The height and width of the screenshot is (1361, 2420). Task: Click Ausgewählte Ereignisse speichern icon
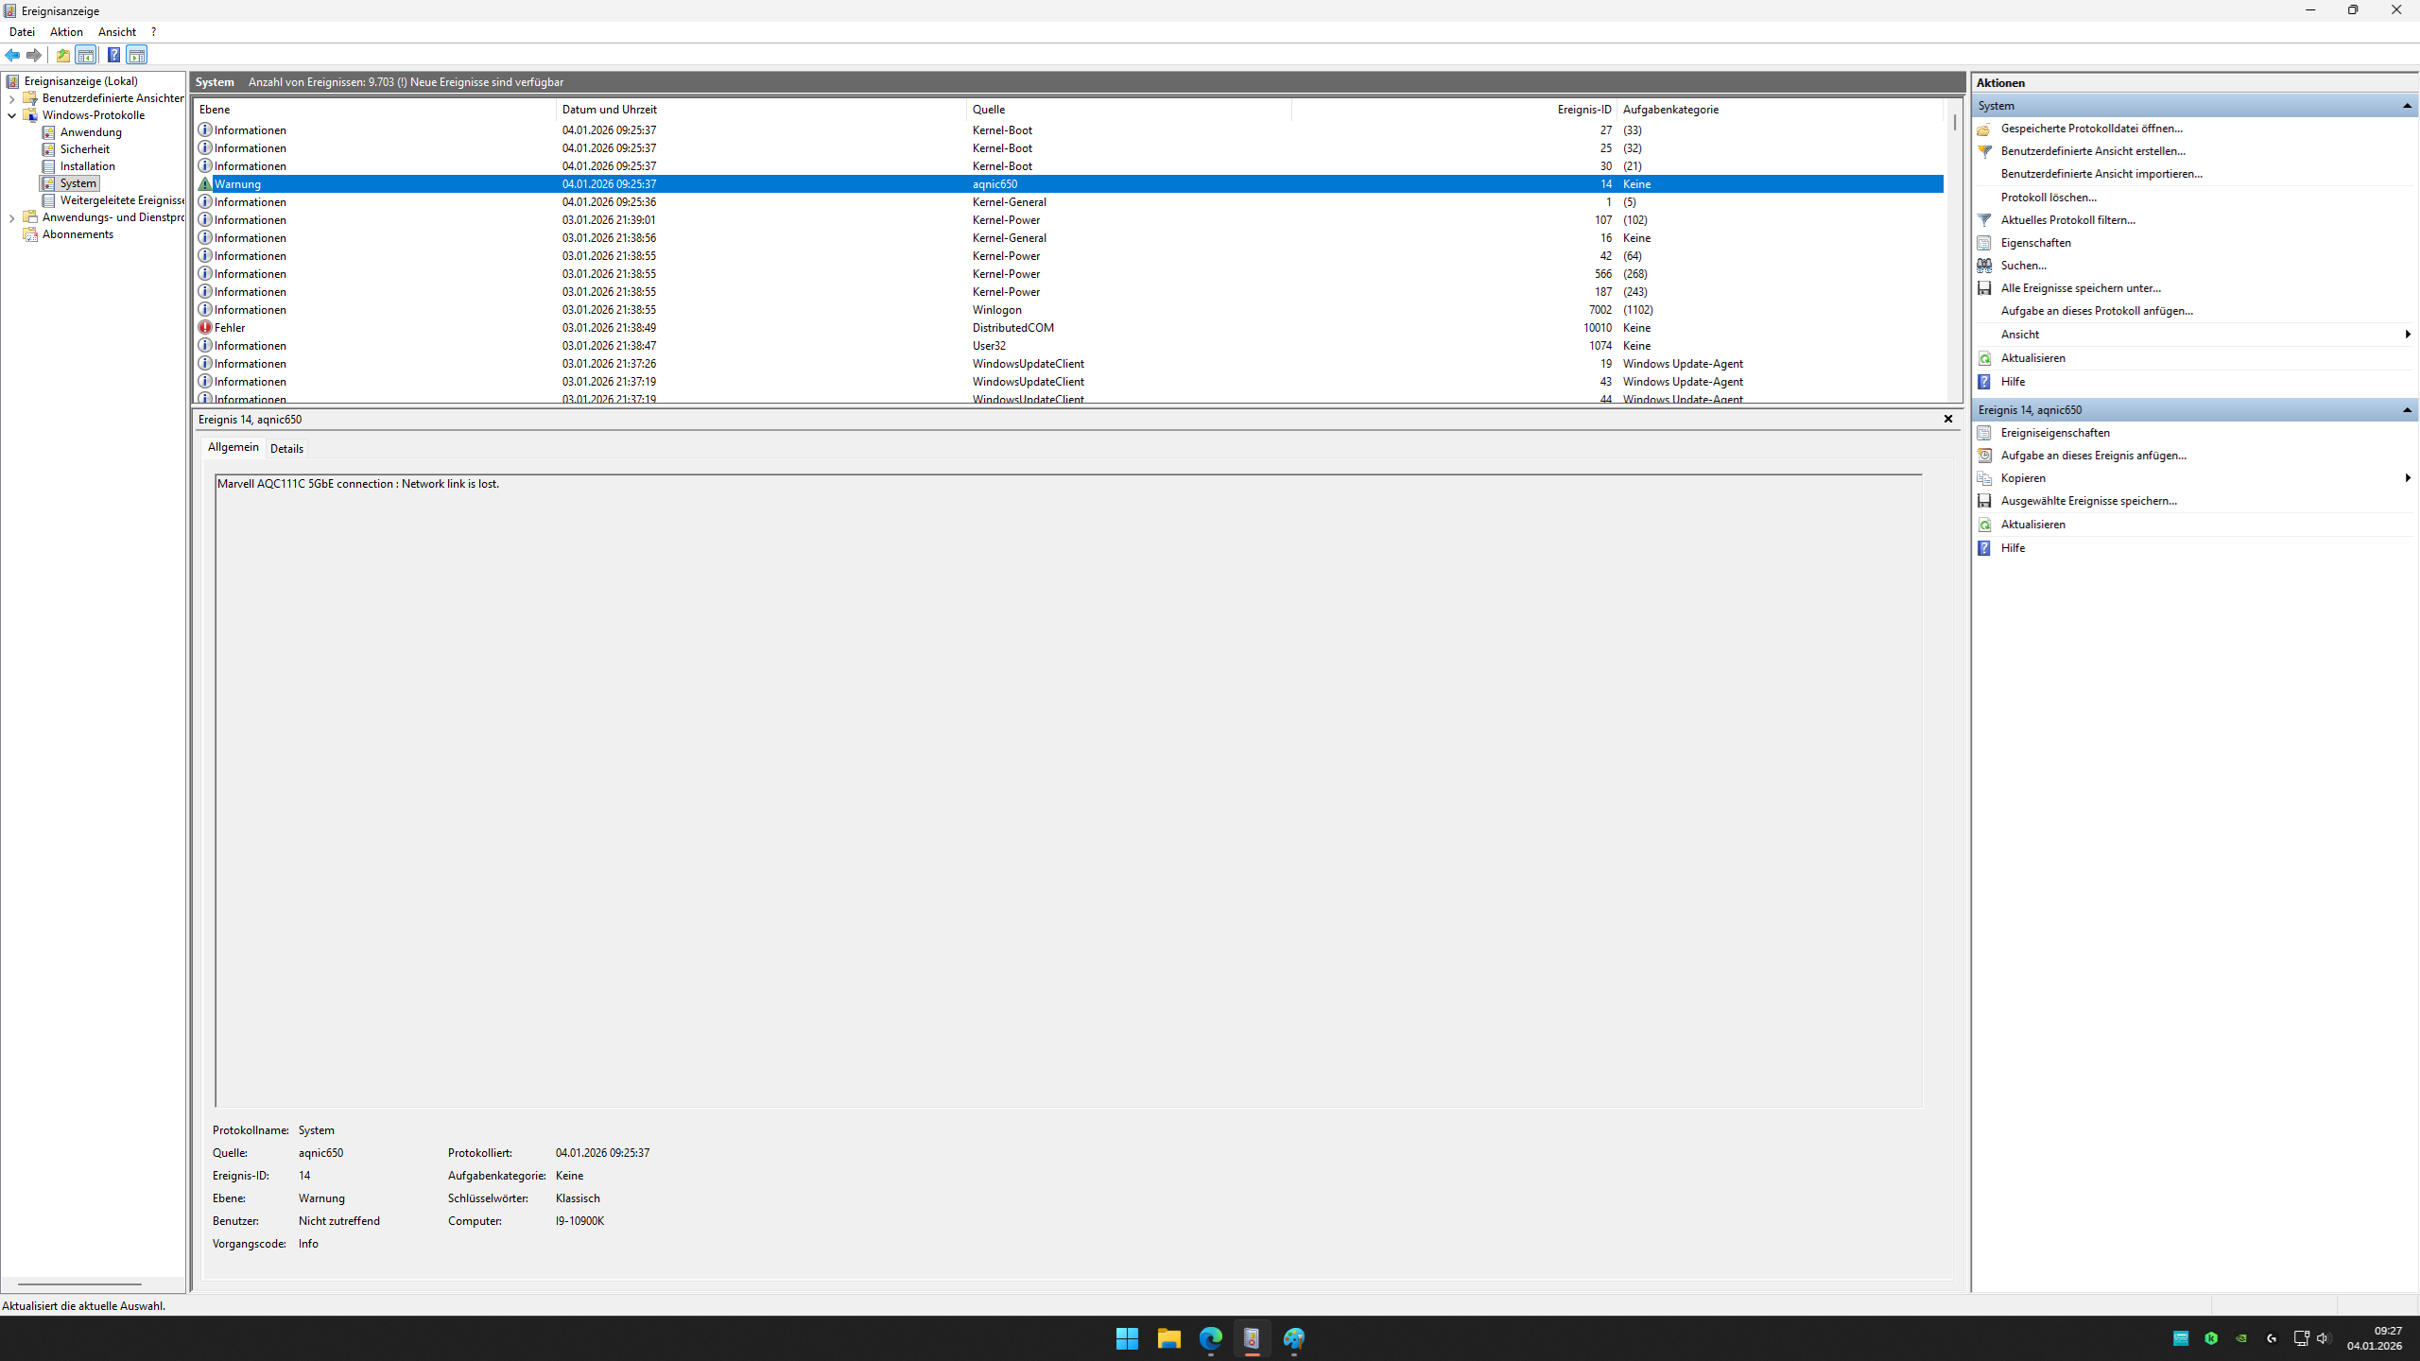(x=1984, y=501)
